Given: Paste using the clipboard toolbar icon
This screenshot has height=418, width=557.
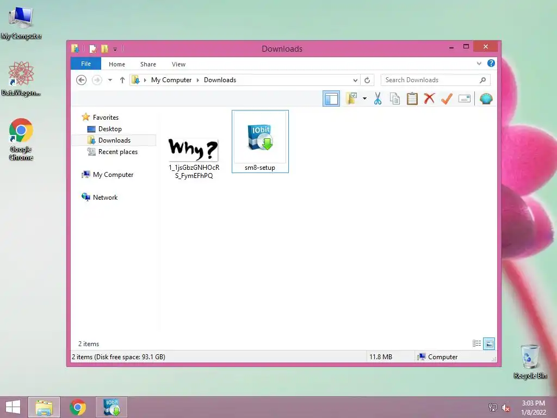Looking at the screenshot, I should [x=412, y=99].
